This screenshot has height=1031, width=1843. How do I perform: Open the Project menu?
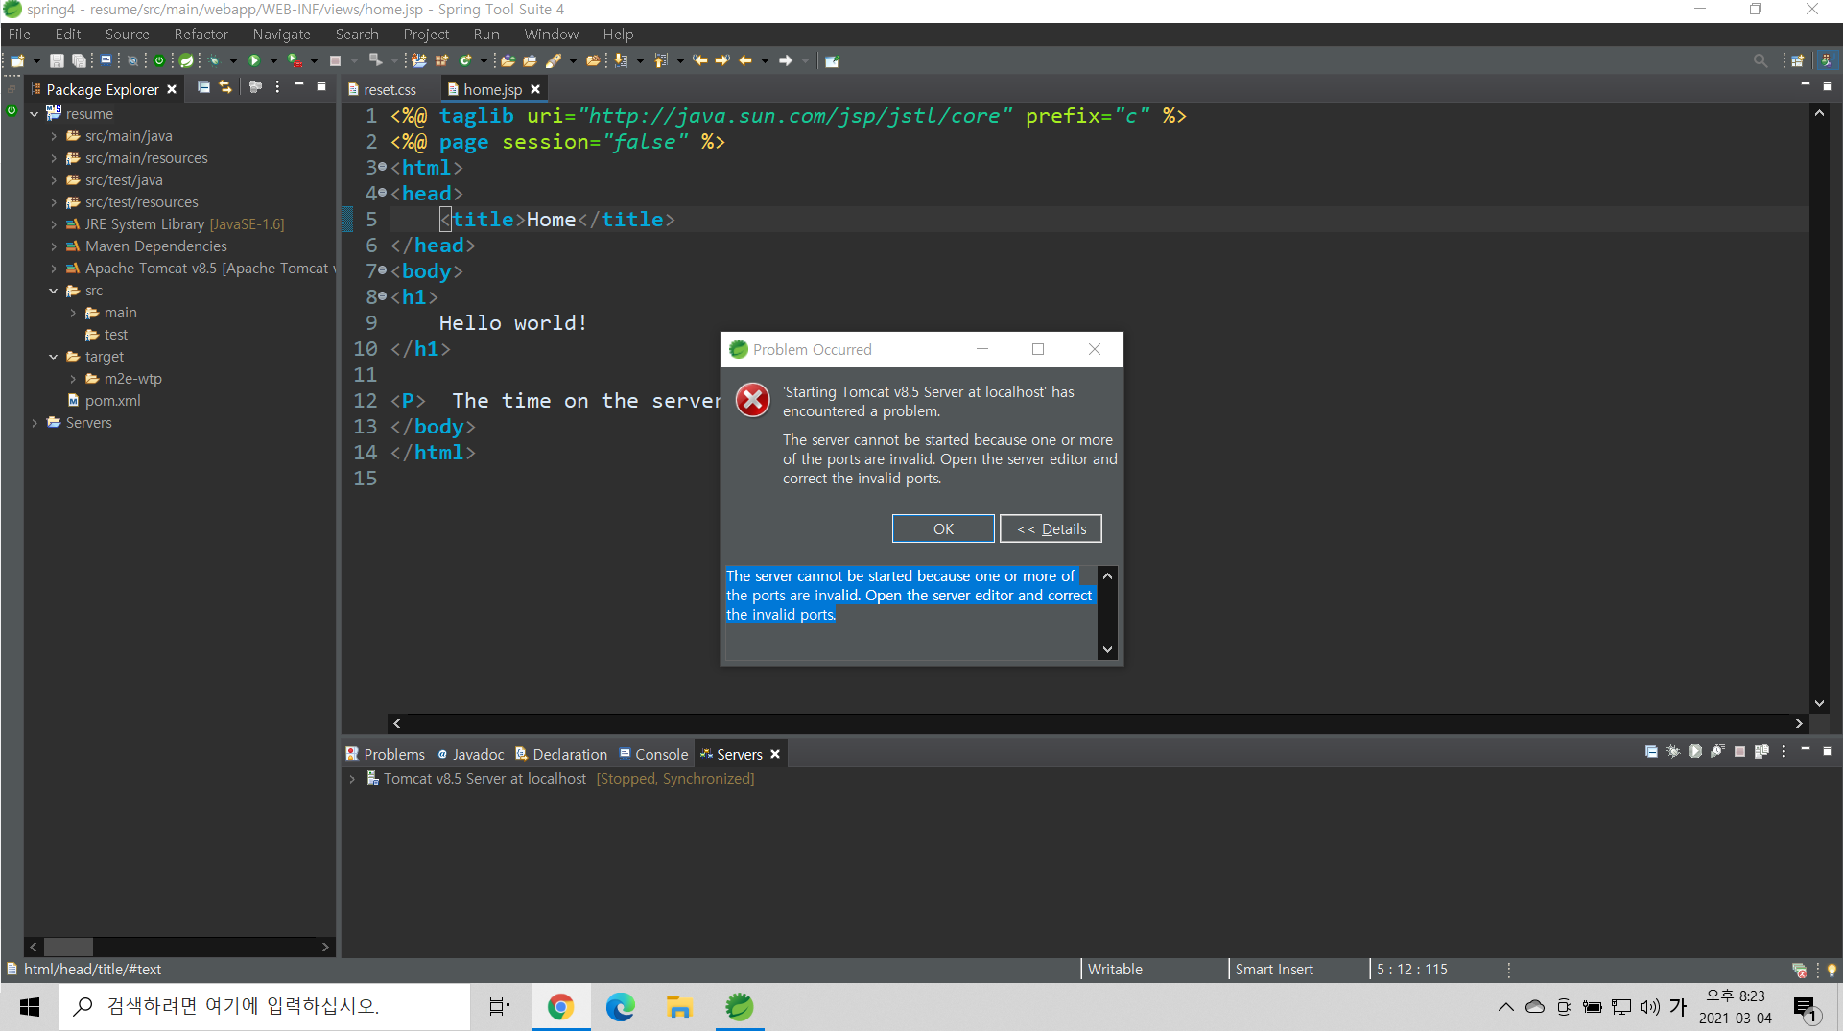426,34
